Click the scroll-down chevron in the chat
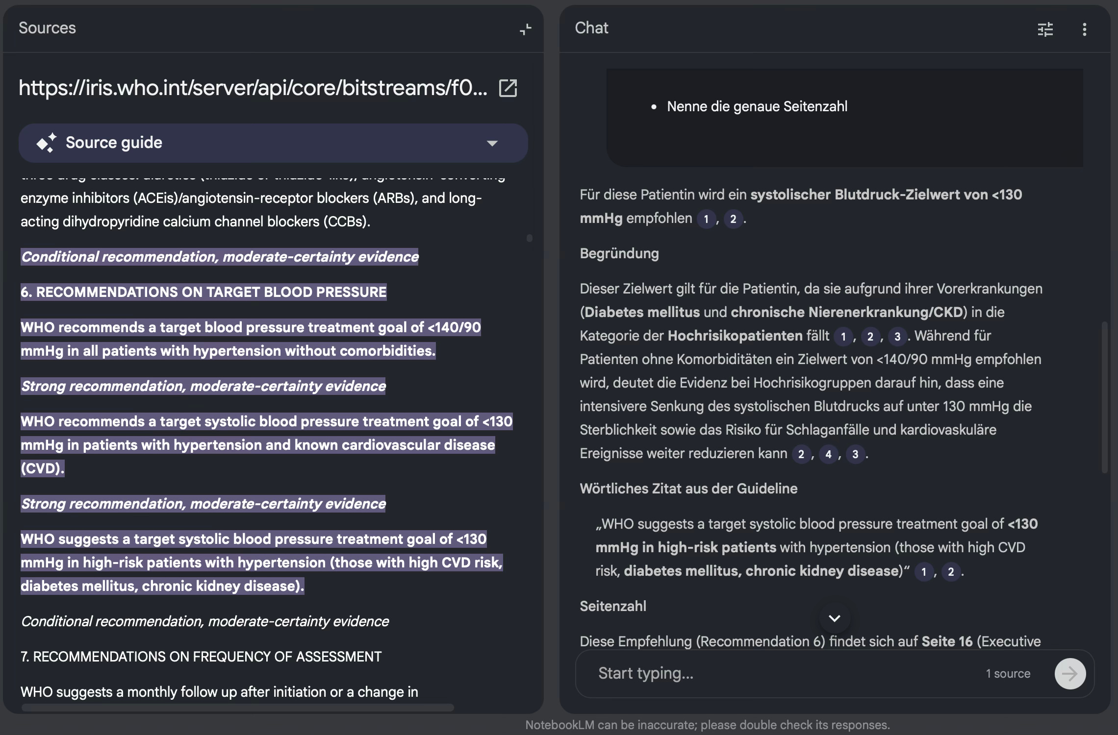The height and width of the screenshot is (735, 1118). (x=834, y=619)
